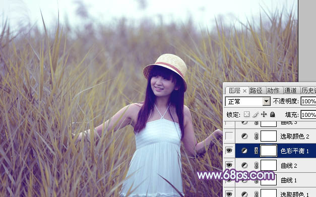Click the 不透明度 label
Screen dimensions: 316x197
(x=285, y=101)
